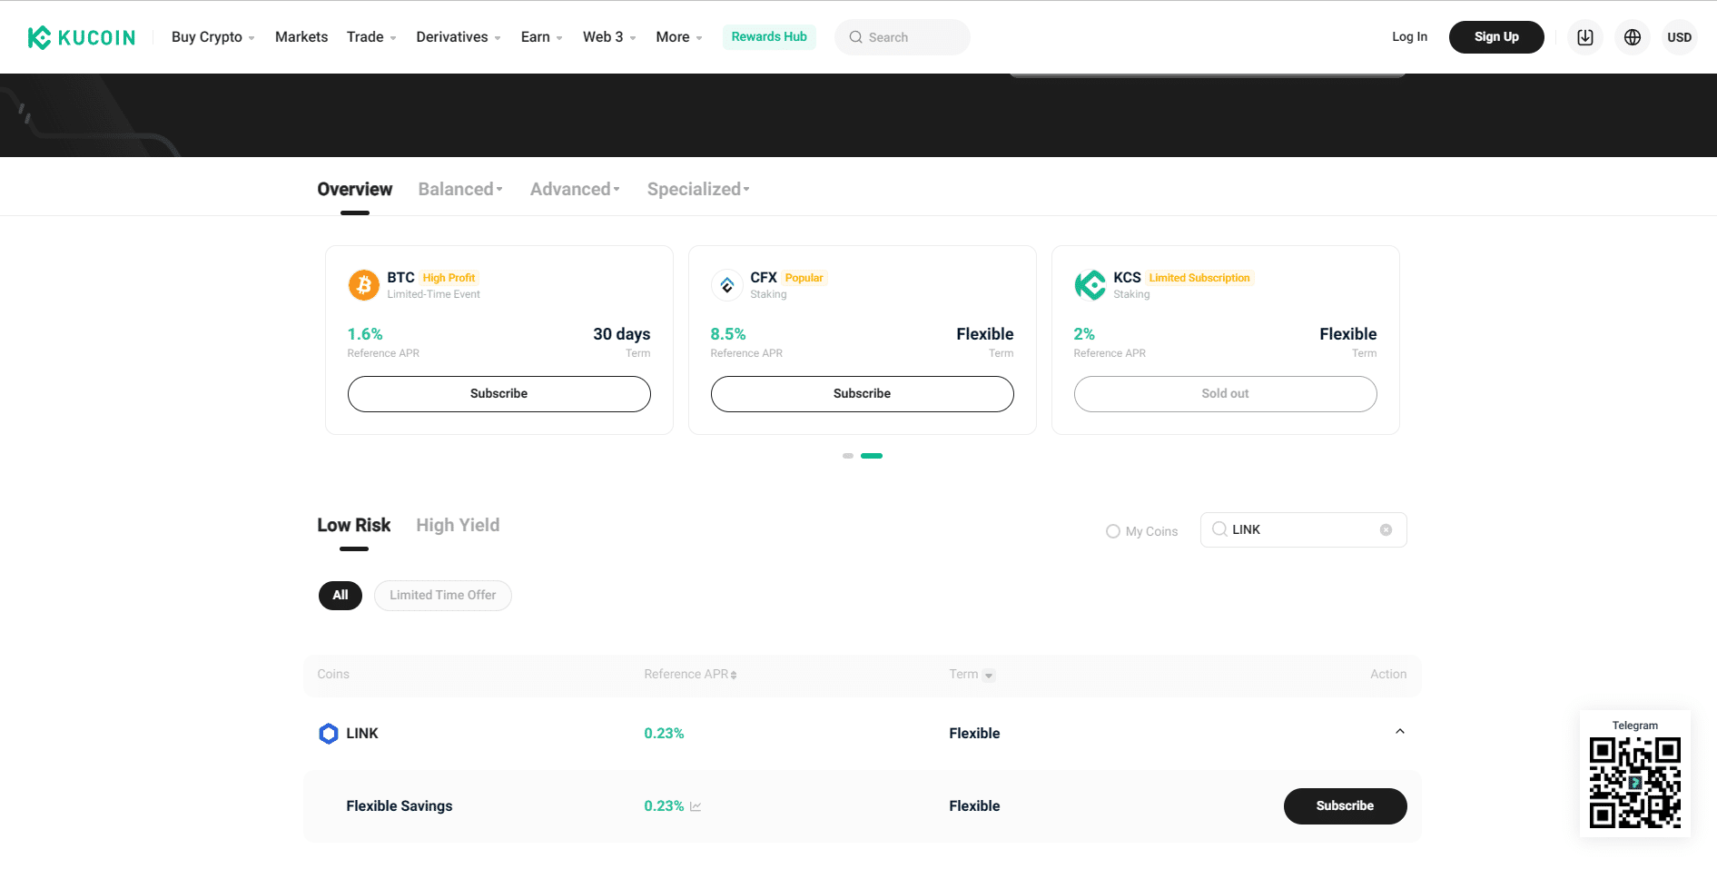1717x869 pixels.
Task: Subscribe to the BTC 30 days product
Action: (499, 394)
